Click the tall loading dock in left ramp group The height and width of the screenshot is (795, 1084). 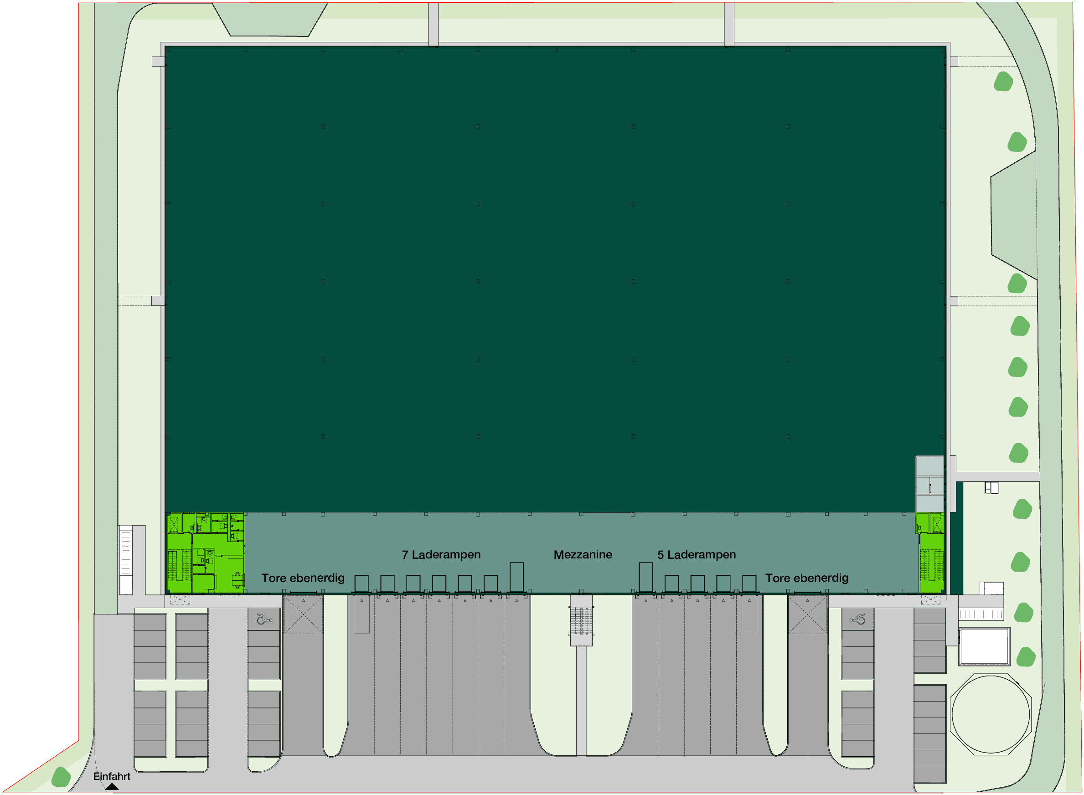[516, 577]
